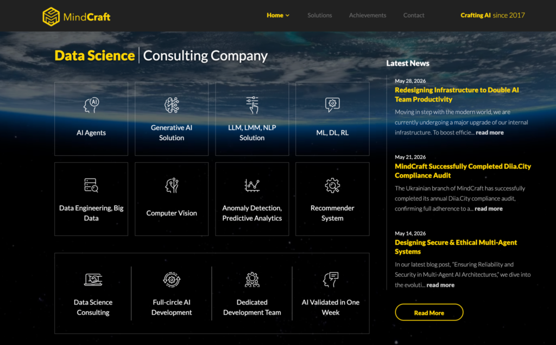Select the Computer Vision label
This screenshot has height=345, width=556.
click(x=172, y=213)
